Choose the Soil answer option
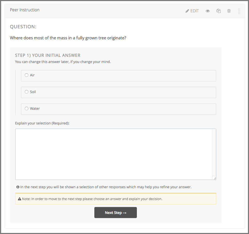Image resolution: width=249 pixels, height=234 pixels. (27, 92)
